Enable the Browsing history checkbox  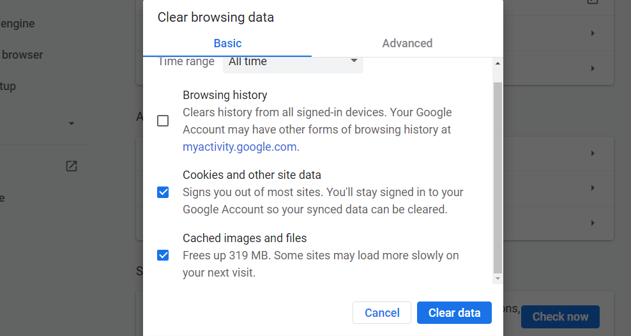coord(163,121)
